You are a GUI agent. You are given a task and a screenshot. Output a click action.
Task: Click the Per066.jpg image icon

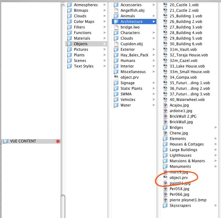pyautogui.click(x=165, y=194)
